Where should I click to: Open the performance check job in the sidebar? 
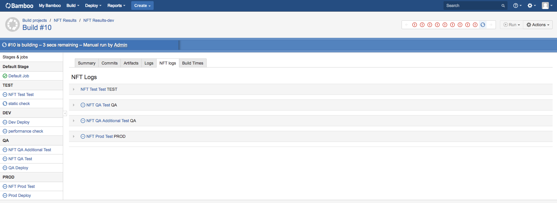(26, 131)
